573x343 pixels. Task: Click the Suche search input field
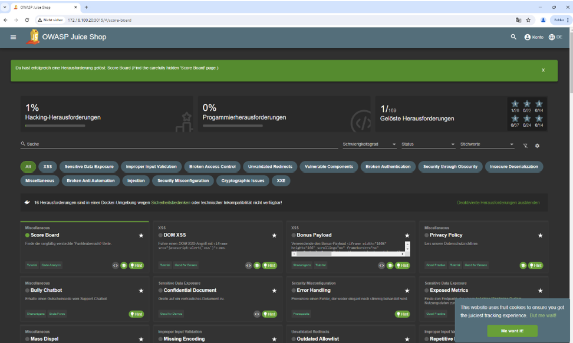(x=177, y=144)
